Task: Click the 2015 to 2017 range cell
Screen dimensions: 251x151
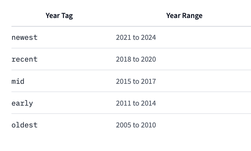Action: pyautogui.click(x=136, y=81)
